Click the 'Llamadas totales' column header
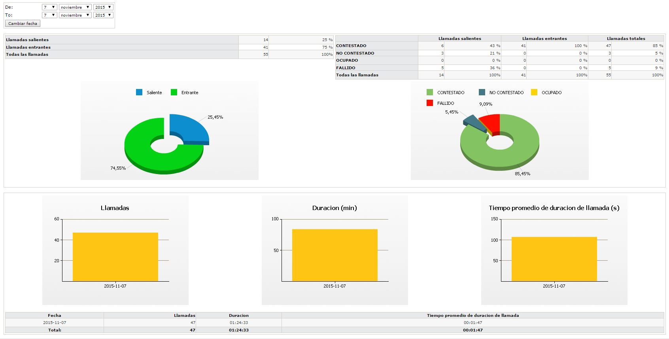 coord(626,38)
